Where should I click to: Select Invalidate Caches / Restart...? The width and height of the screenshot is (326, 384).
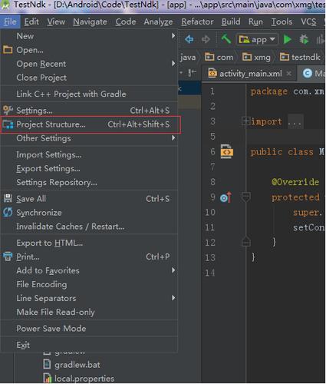[89, 227]
